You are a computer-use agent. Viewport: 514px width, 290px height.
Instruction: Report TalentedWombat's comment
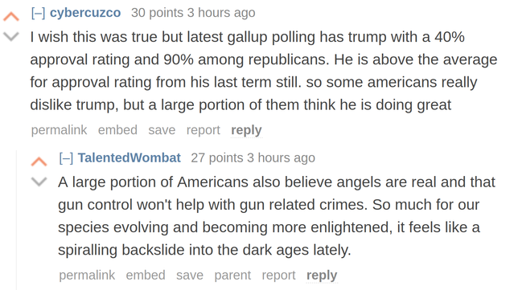pos(278,276)
